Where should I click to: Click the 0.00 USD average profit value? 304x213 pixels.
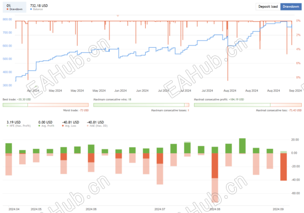46,122
